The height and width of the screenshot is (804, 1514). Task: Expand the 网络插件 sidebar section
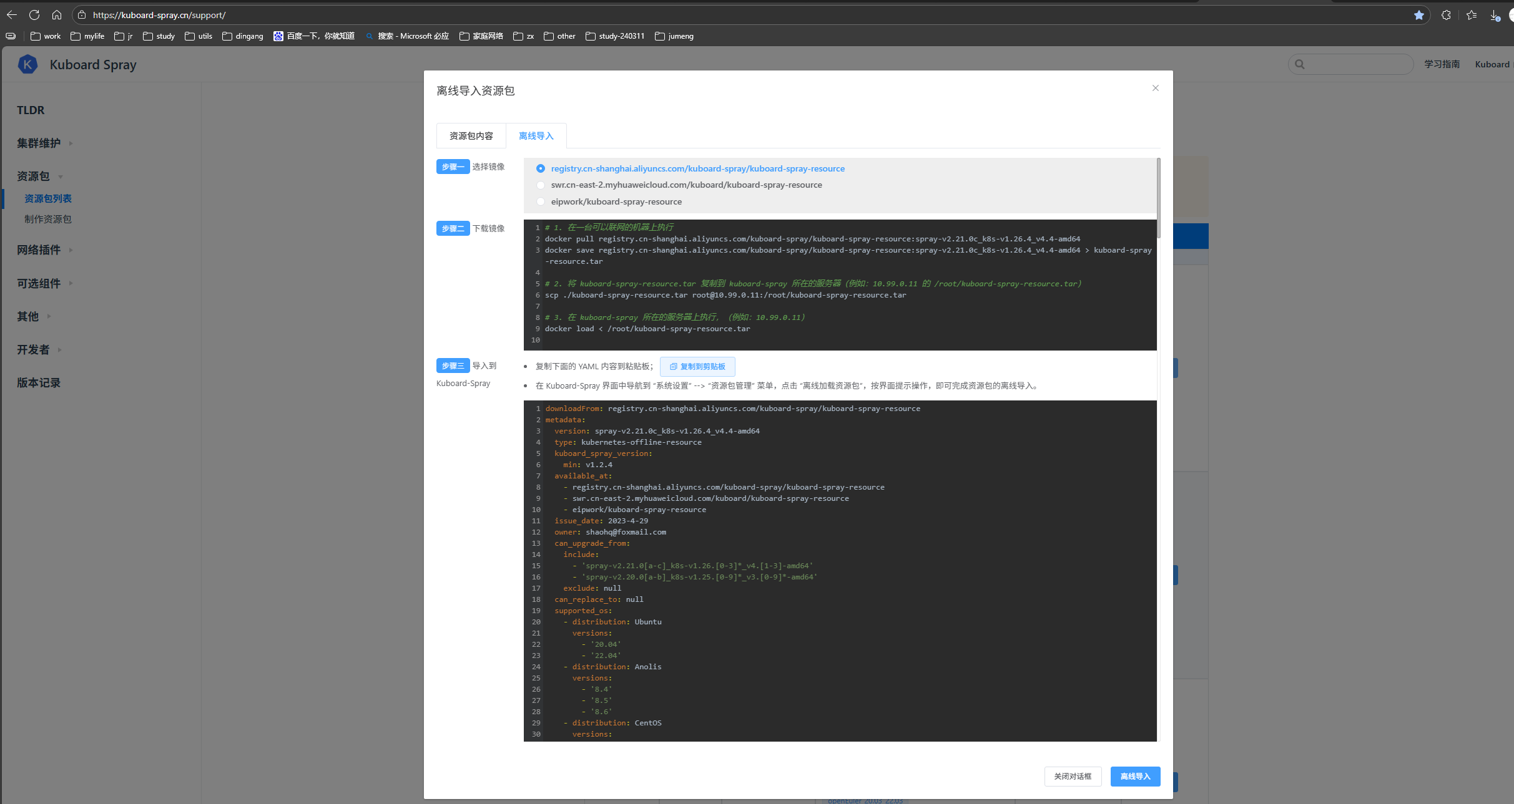(x=39, y=250)
